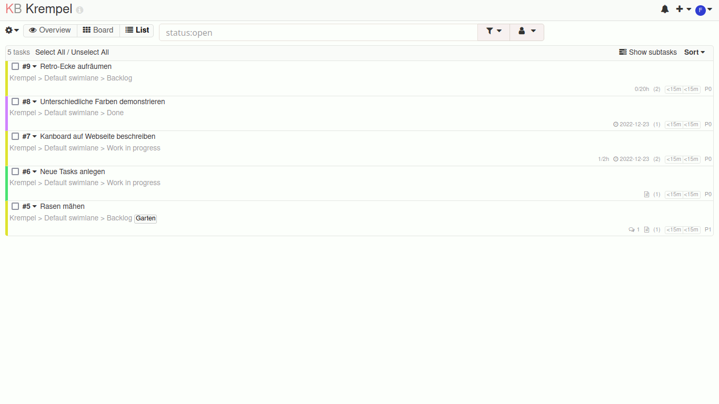Click the info icon beside Krempel title
This screenshot has width=719, height=404.
(x=79, y=11)
